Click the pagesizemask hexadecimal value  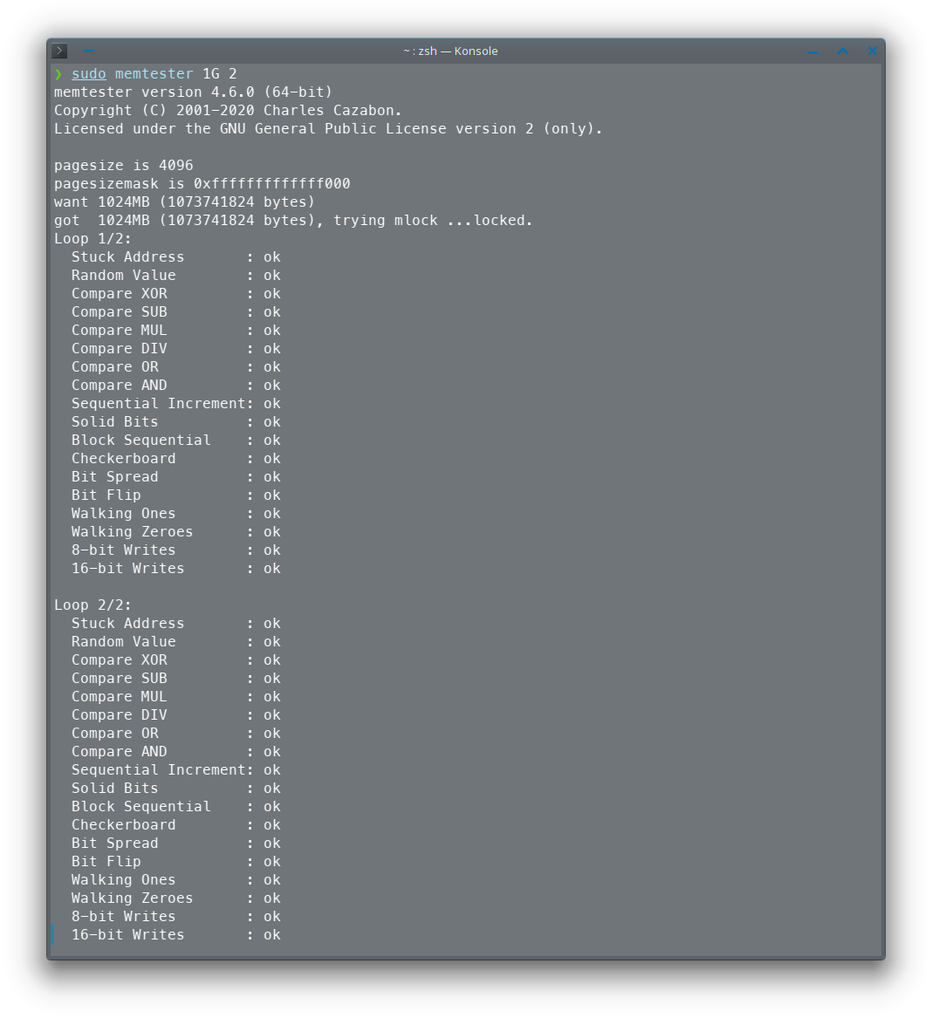[271, 184]
